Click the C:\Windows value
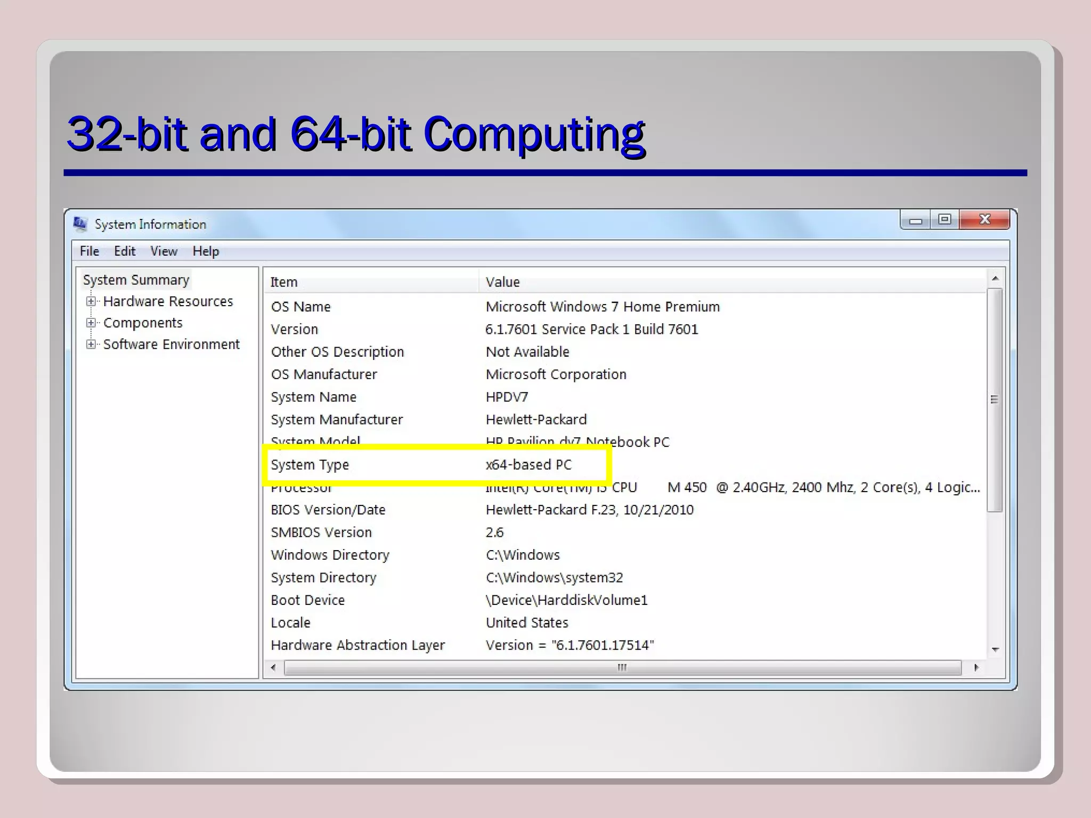The image size is (1091, 818). (523, 555)
